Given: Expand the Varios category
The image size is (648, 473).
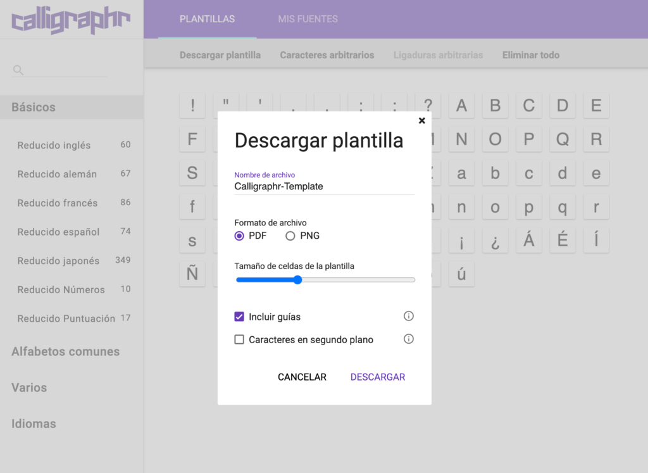Looking at the screenshot, I should tap(29, 388).
